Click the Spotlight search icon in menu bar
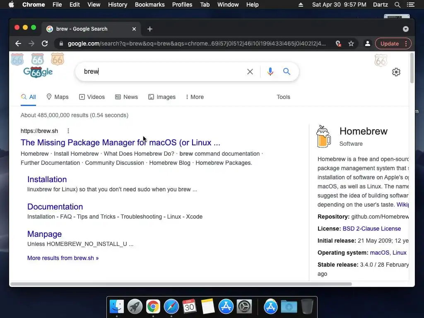 coord(397,5)
